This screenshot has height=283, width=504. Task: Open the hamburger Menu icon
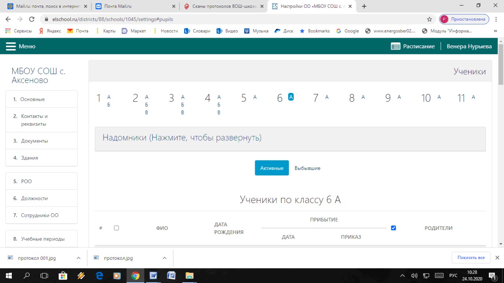click(11, 46)
